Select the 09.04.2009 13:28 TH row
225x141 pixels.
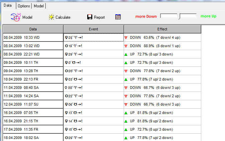tap(33, 71)
